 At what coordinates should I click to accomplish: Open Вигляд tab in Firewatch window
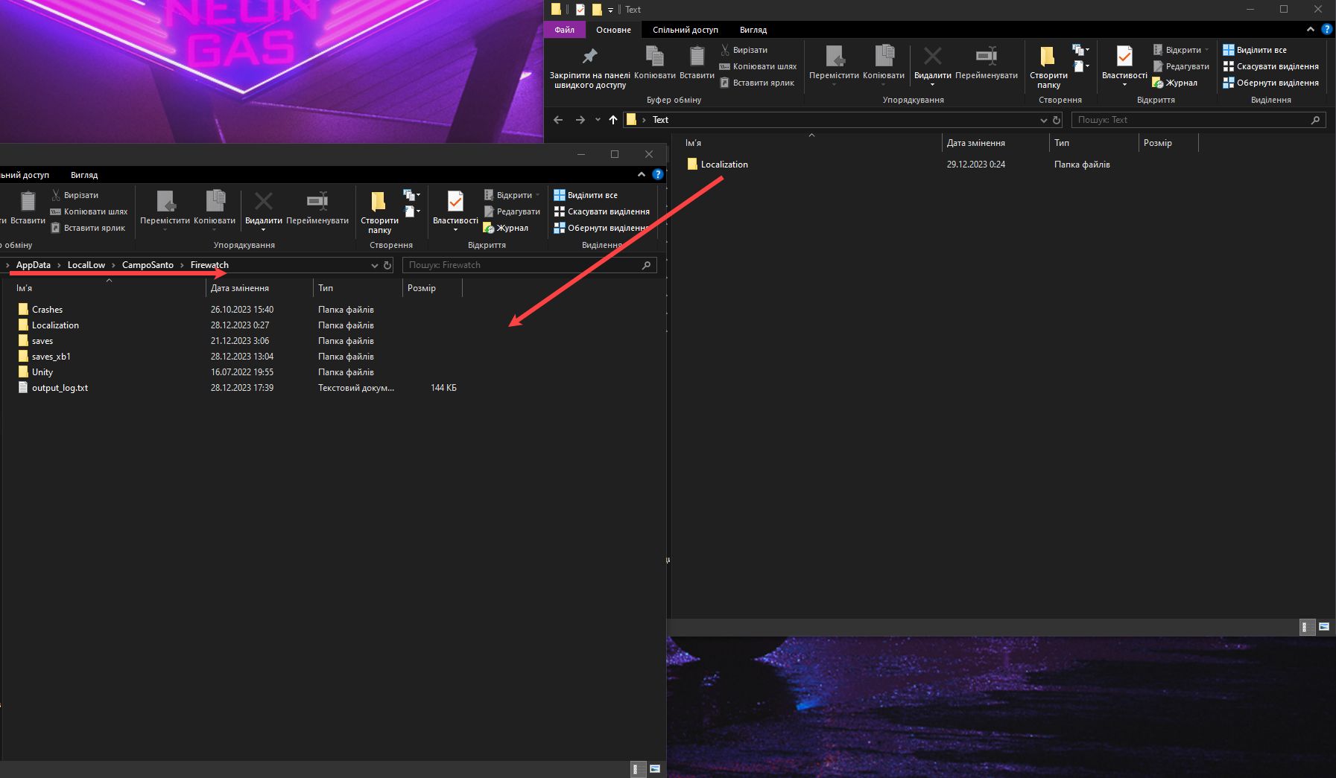click(x=84, y=175)
